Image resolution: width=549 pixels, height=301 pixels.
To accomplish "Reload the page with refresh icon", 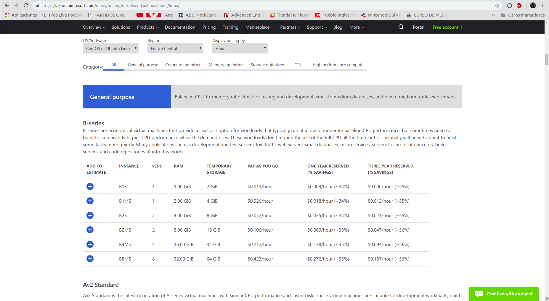I will point(26,5).
